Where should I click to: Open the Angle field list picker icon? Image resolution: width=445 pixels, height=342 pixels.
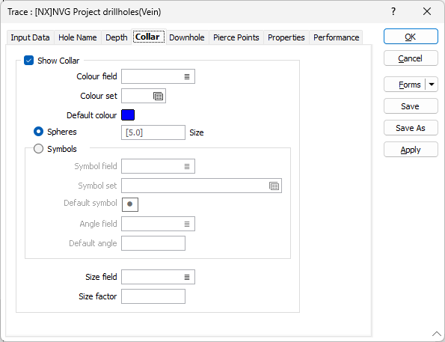click(x=187, y=224)
